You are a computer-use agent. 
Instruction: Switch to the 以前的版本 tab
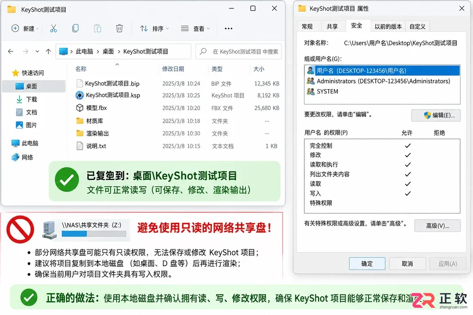point(388,27)
